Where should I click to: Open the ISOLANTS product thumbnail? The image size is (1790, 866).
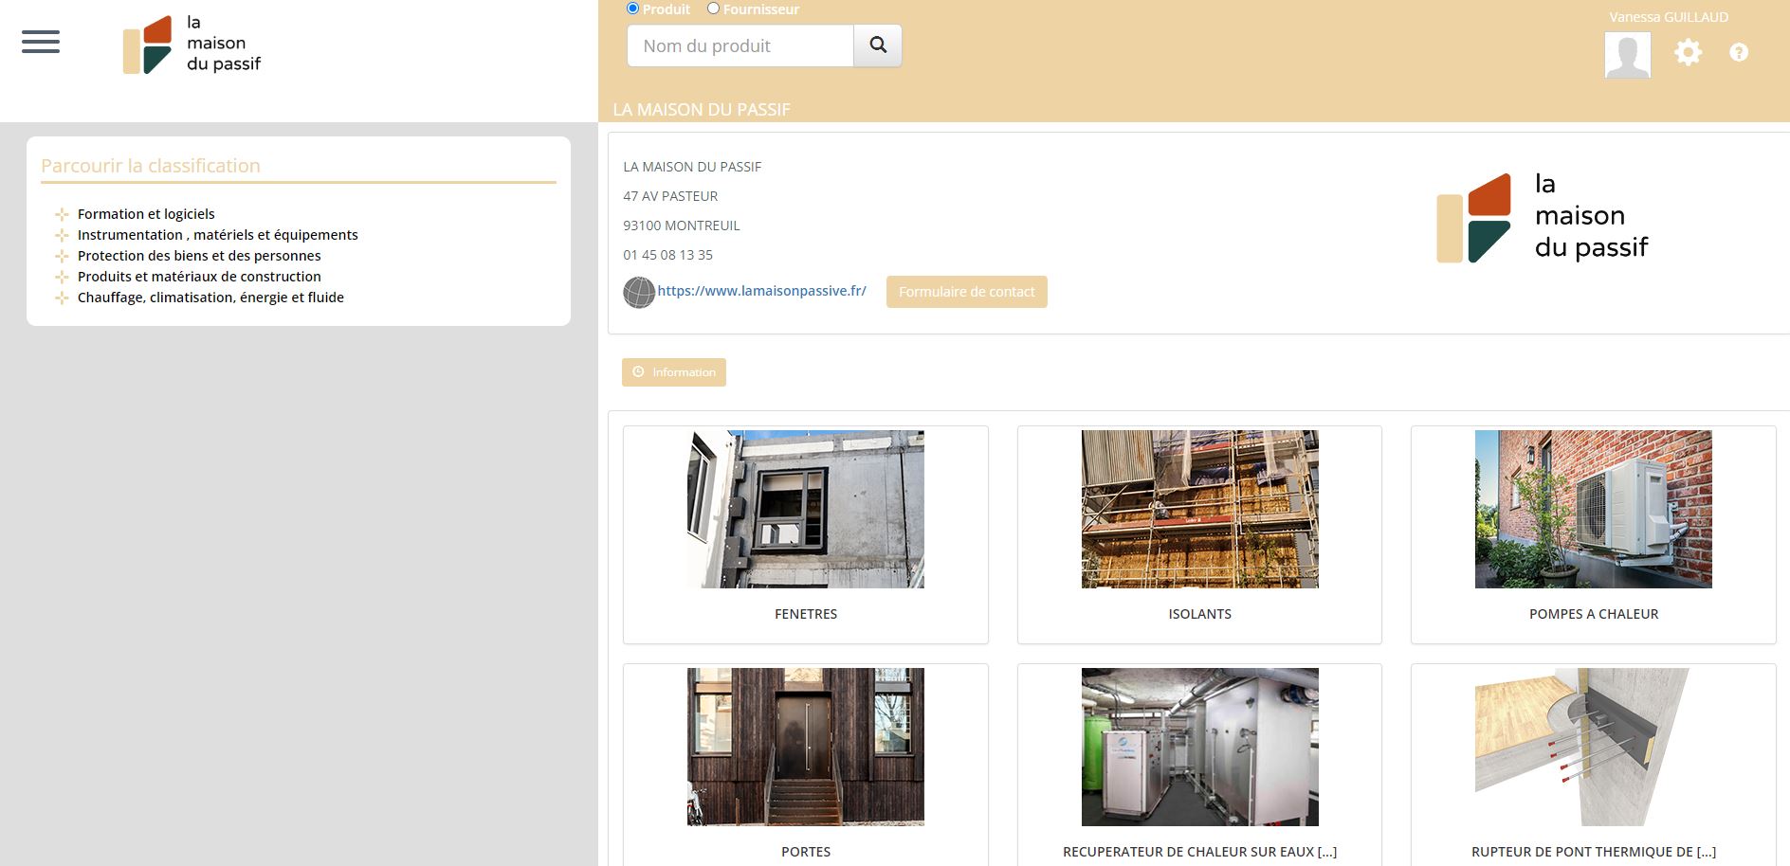(1199, 509)
